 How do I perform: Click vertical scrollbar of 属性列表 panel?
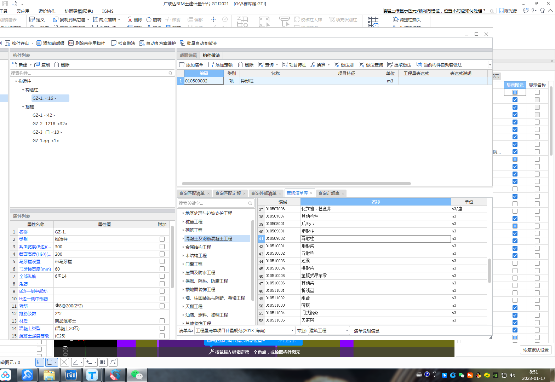coord(173,256)
